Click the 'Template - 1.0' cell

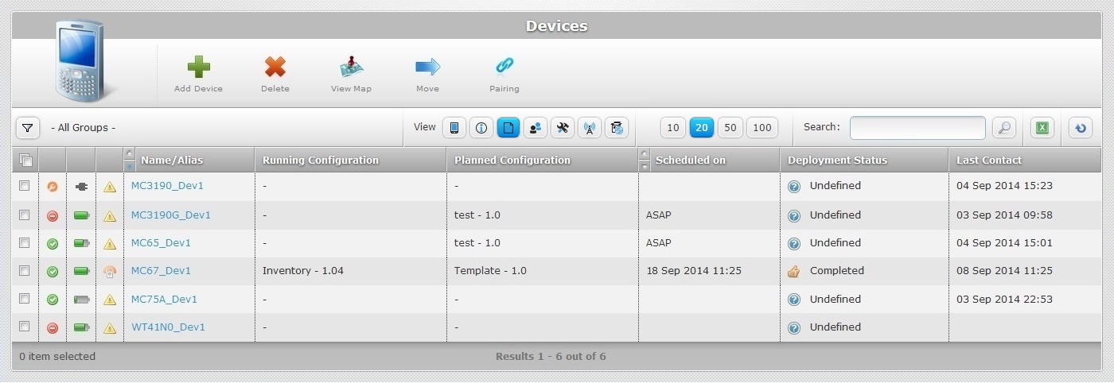click(x=490, y=271)
